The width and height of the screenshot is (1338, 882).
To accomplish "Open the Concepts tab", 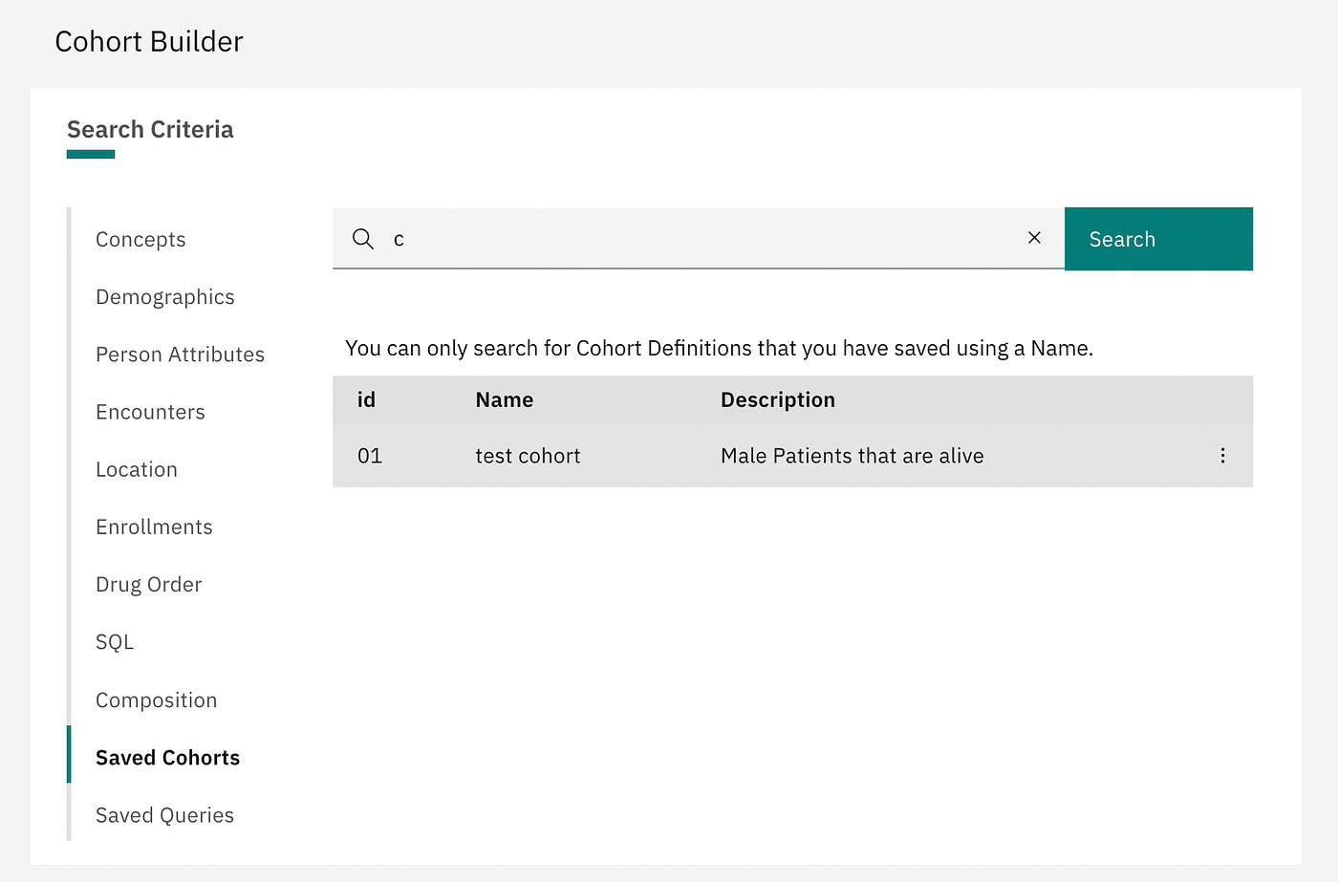I will click(x=140, y=240).
